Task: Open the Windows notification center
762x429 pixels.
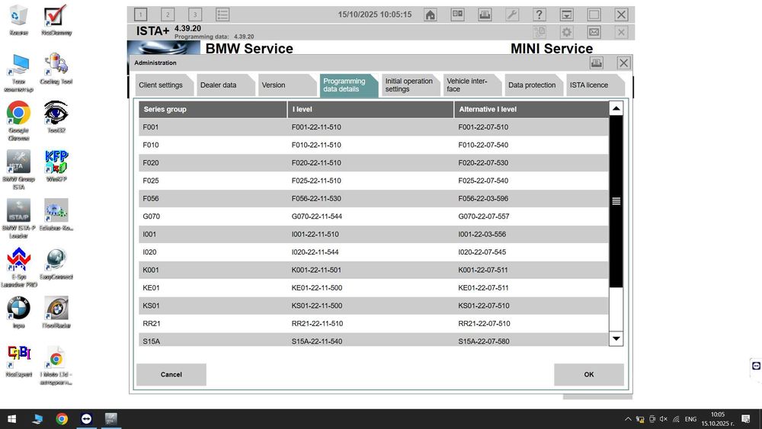Action: [x=746, y=419]
